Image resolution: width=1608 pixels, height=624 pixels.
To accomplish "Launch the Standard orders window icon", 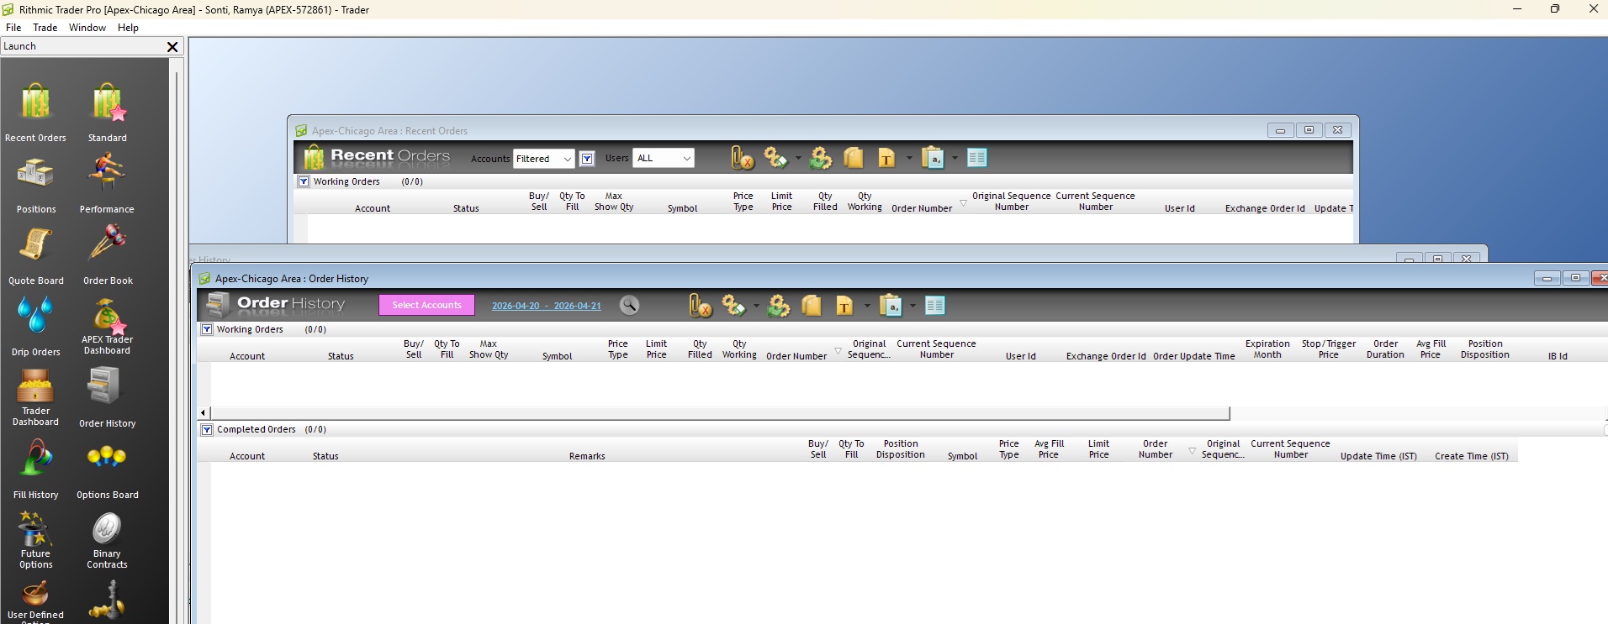I will pos(108,103).
